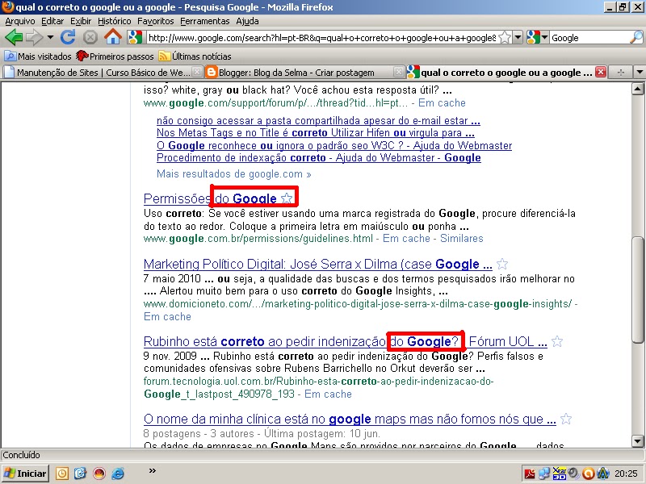646x484 pixels.
Task: Launch Internet Explorer from quick launch
Action: tap(118, 474)
